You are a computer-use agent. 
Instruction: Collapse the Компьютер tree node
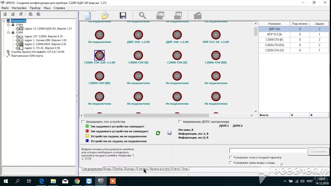pyautogui.click(x=4, y=21)
